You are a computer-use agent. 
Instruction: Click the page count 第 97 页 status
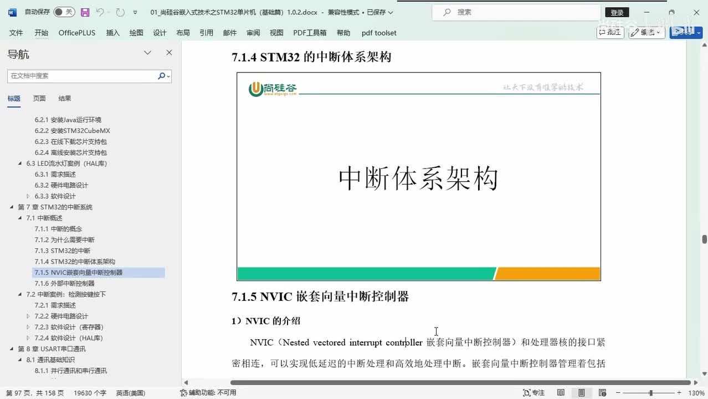coord(35,392)
